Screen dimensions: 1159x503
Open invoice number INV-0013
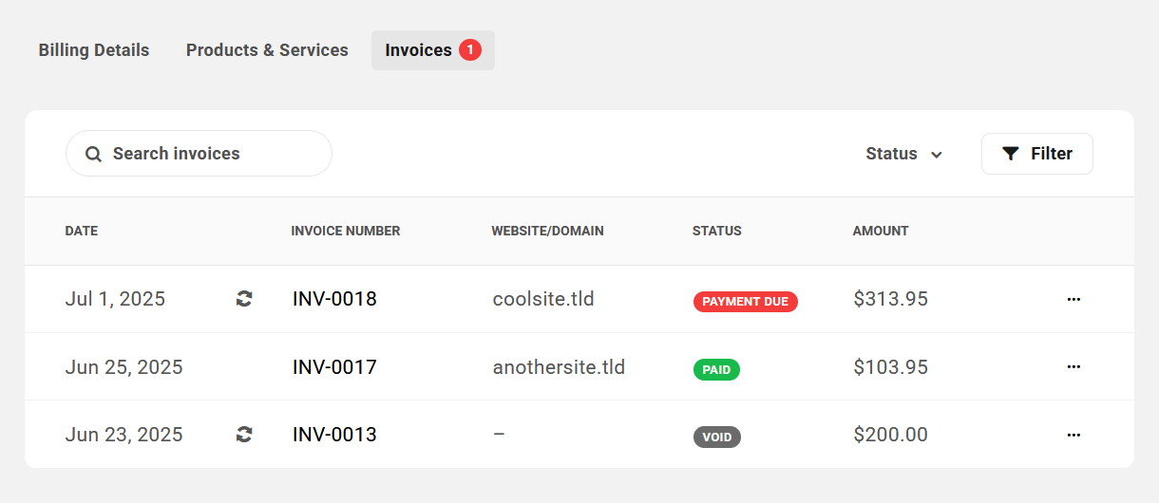coord(334,435)
